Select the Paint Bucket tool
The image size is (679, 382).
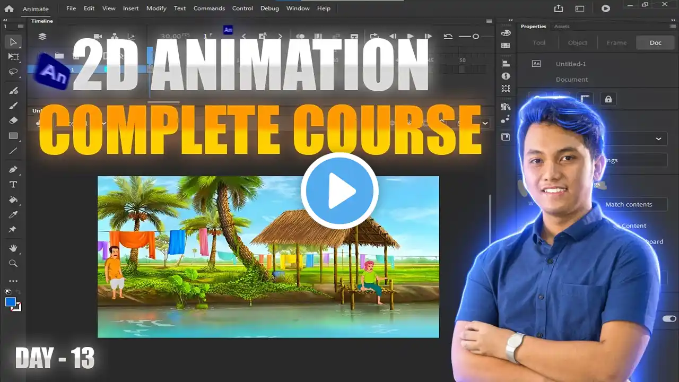(13, 199)
